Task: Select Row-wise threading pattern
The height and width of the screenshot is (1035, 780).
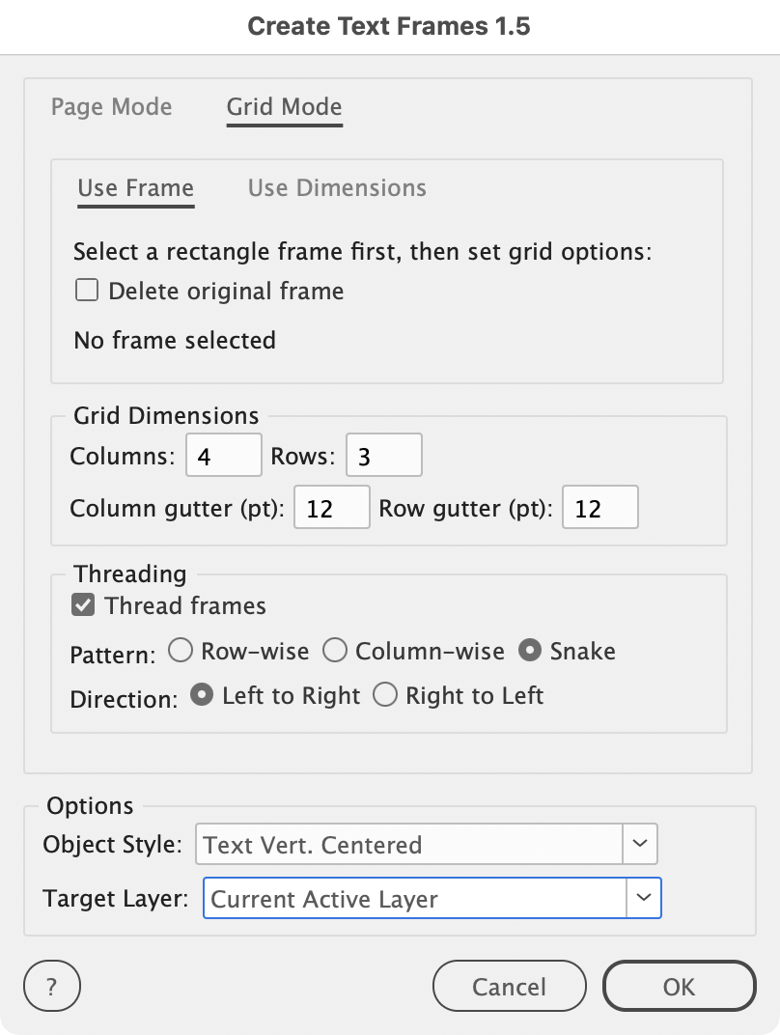Action: [181, 650]
